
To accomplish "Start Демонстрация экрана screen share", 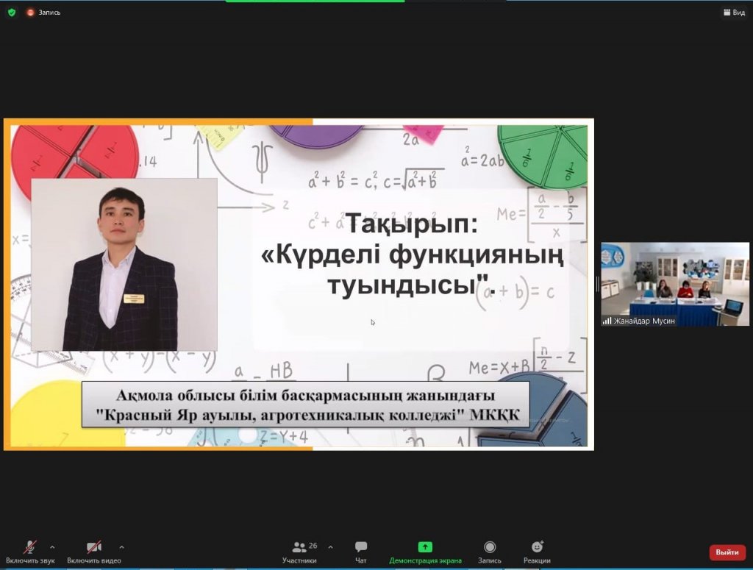I will point(425,552).
